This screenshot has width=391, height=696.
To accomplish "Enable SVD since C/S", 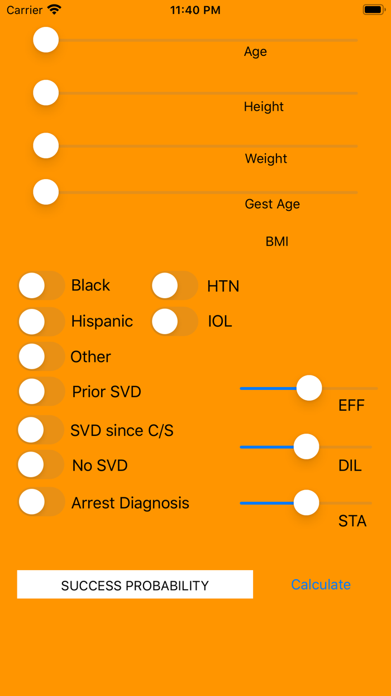I will tap(40, 430).
